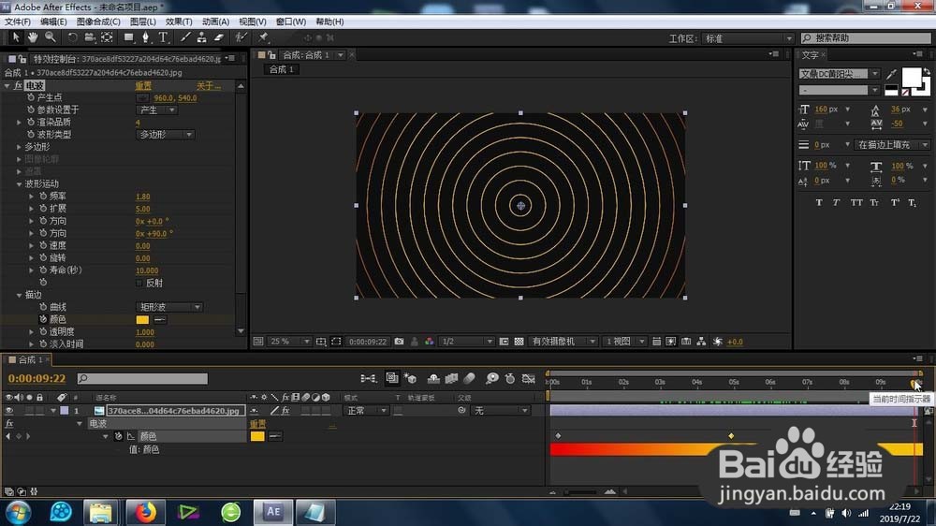Toggle transparency grid icon in viewer
Viewport: 936px width, 526px height.
(519, 342)
